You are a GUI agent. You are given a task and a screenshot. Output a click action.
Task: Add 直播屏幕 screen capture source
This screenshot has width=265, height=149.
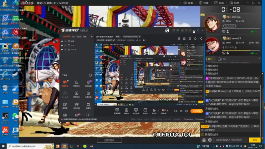117,111
